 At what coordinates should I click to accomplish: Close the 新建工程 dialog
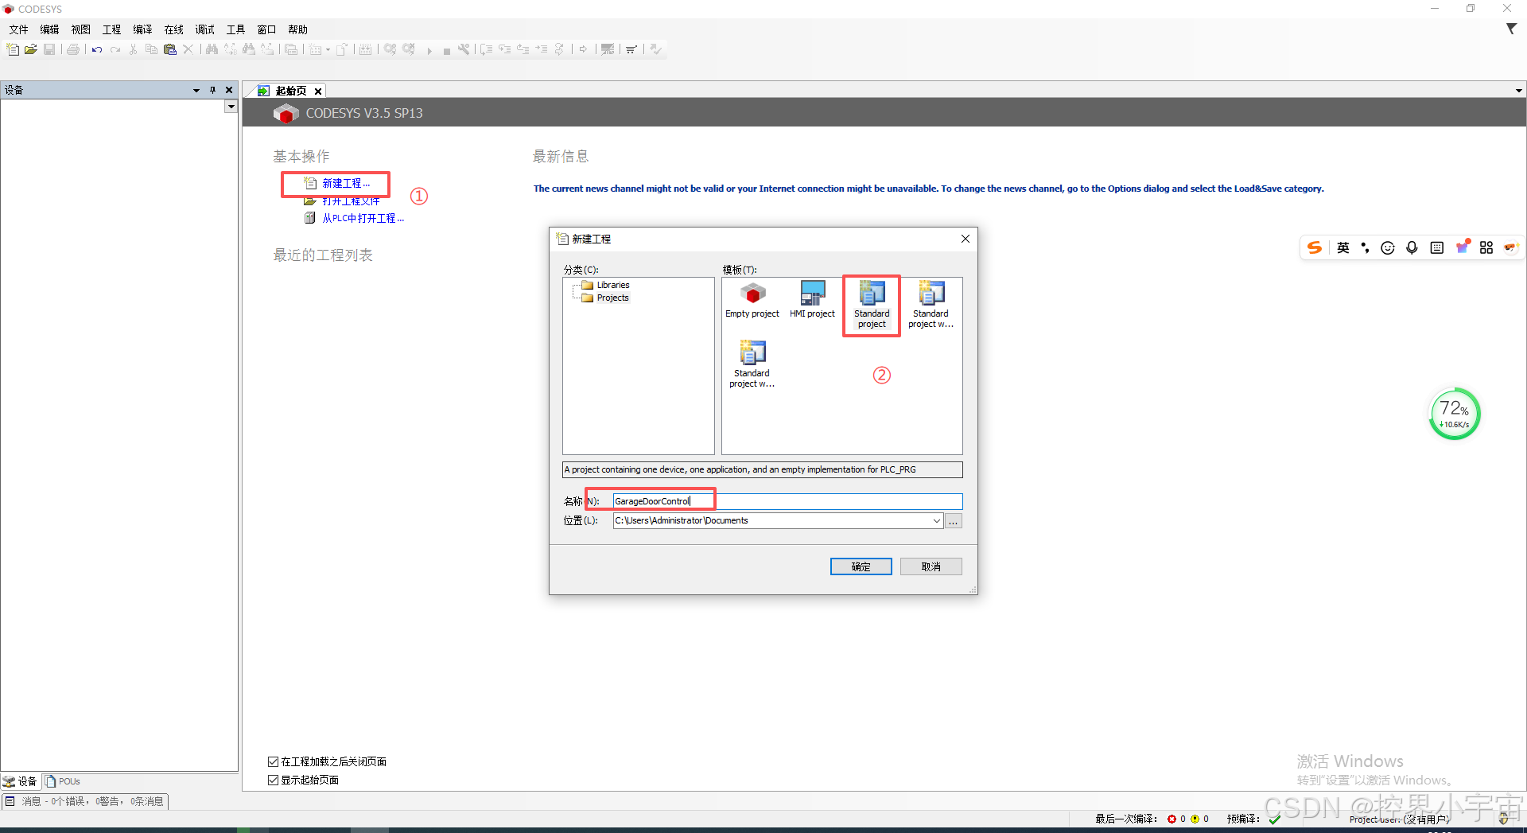pos(965,239)
